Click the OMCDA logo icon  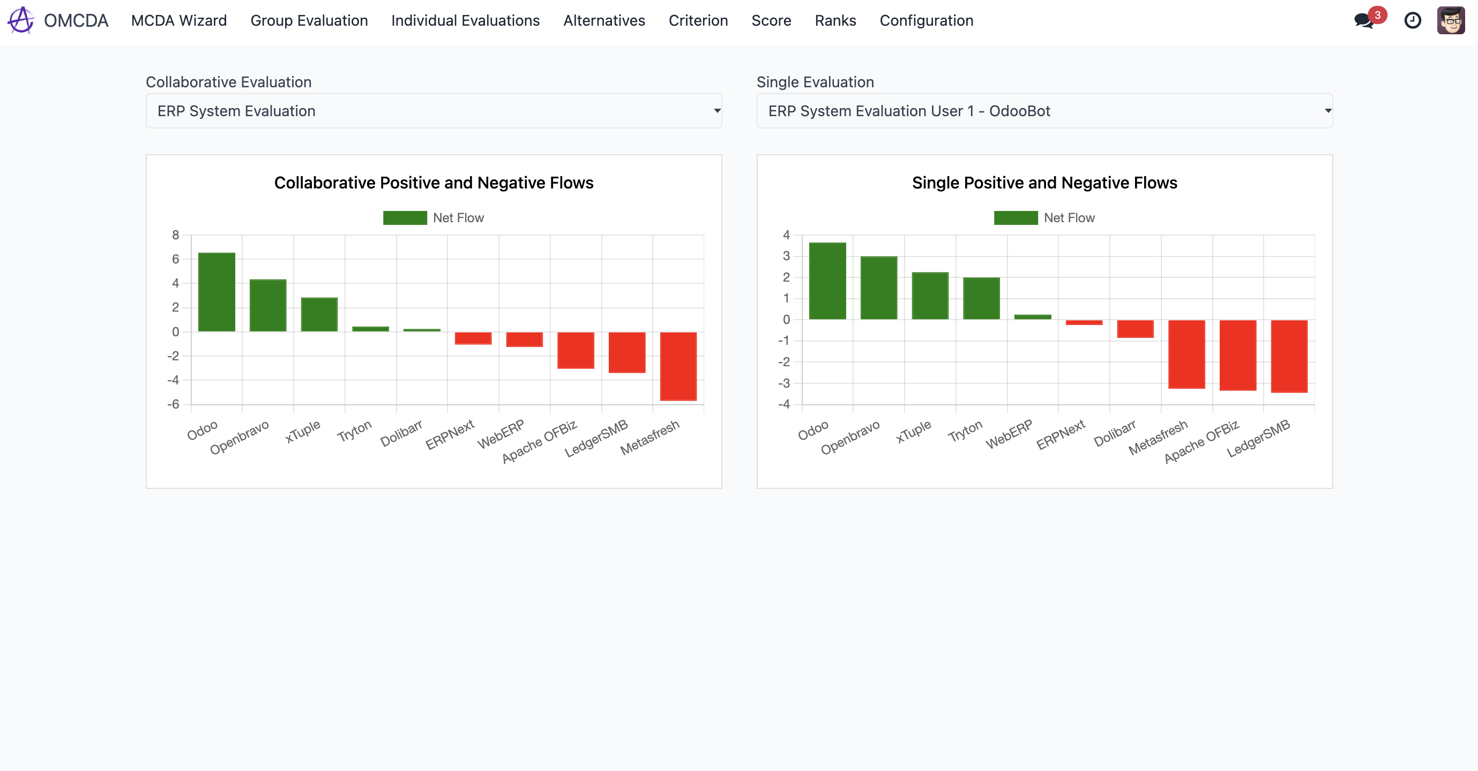(x=21, y=21)
